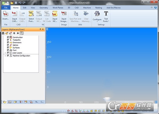159x114 pixels.
Task: Click the first red view icon in status bar
Action: 68,111
